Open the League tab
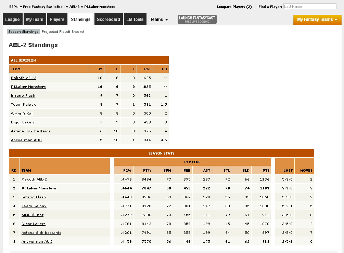 [x=13, y=19]
